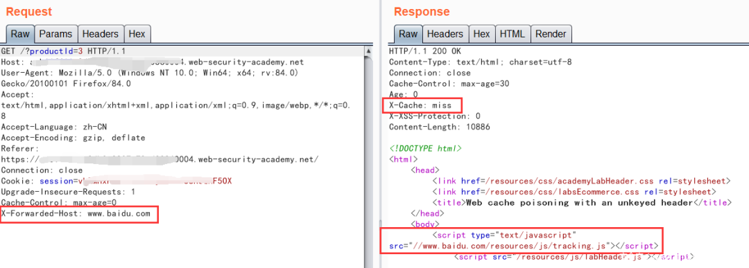Screen dimensions: 749x268
Task: Open the Response Render tab
Action: point(551,34)
